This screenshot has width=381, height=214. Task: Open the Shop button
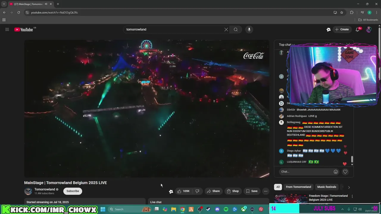click(232, 191)
